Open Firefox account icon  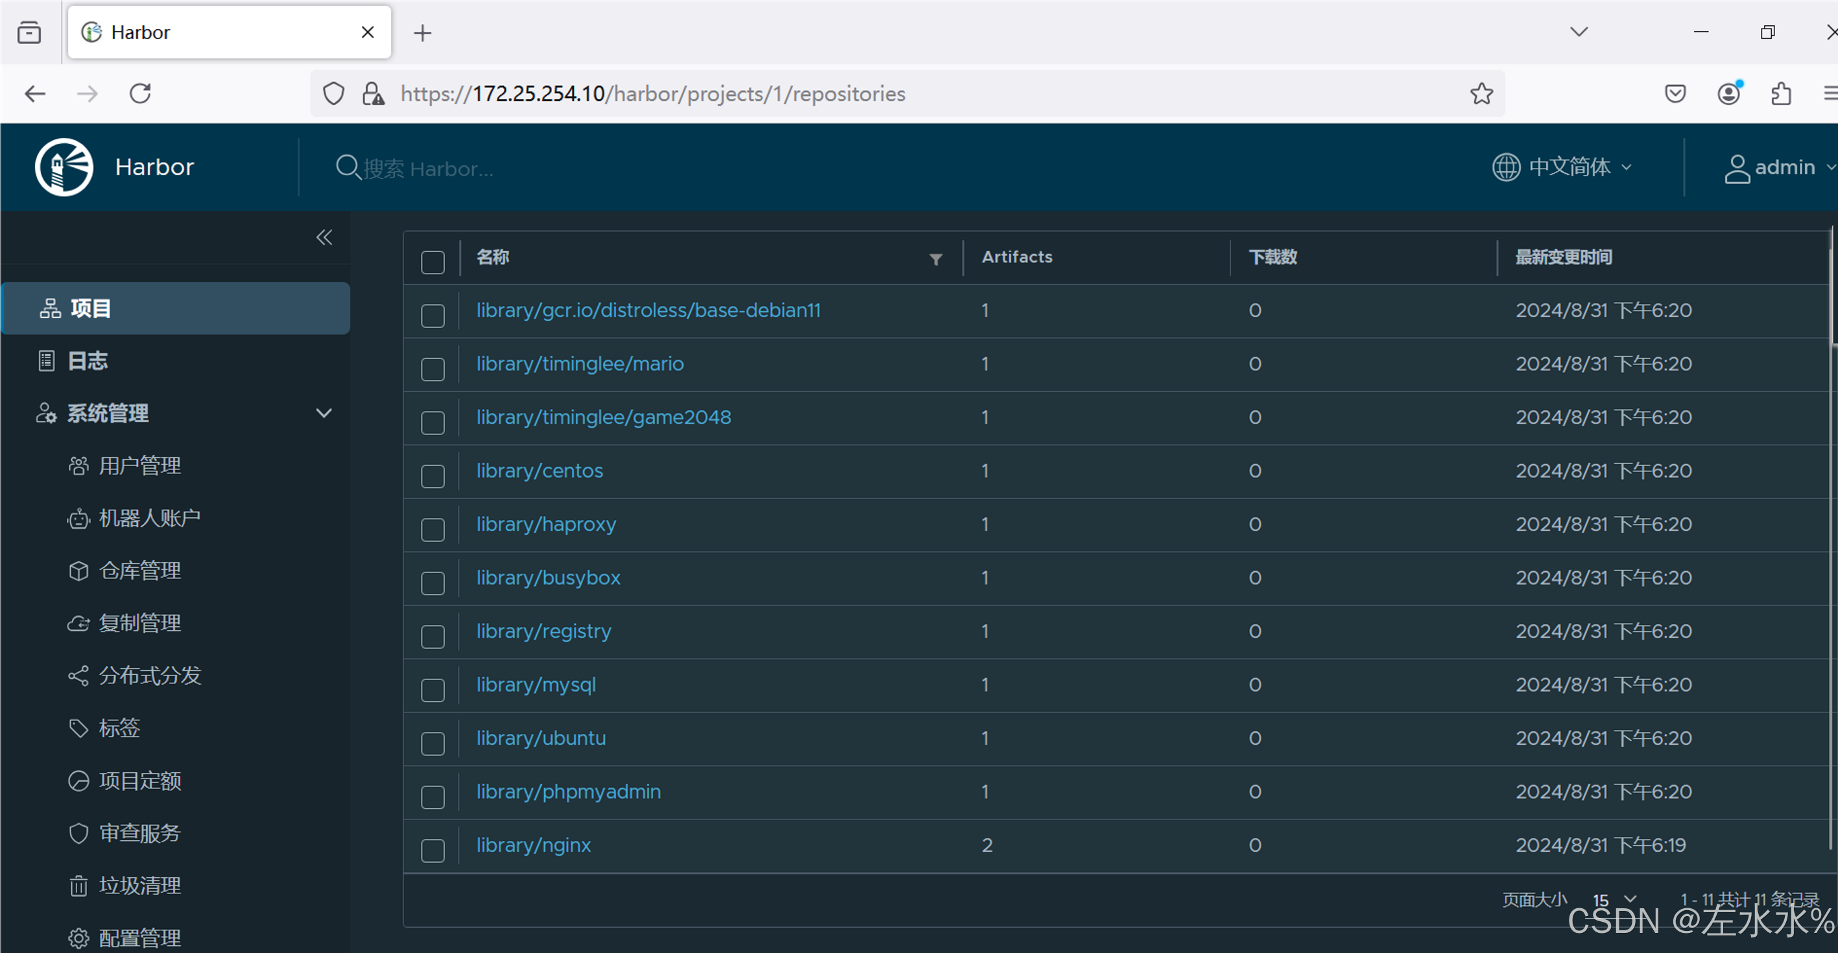1729,93
